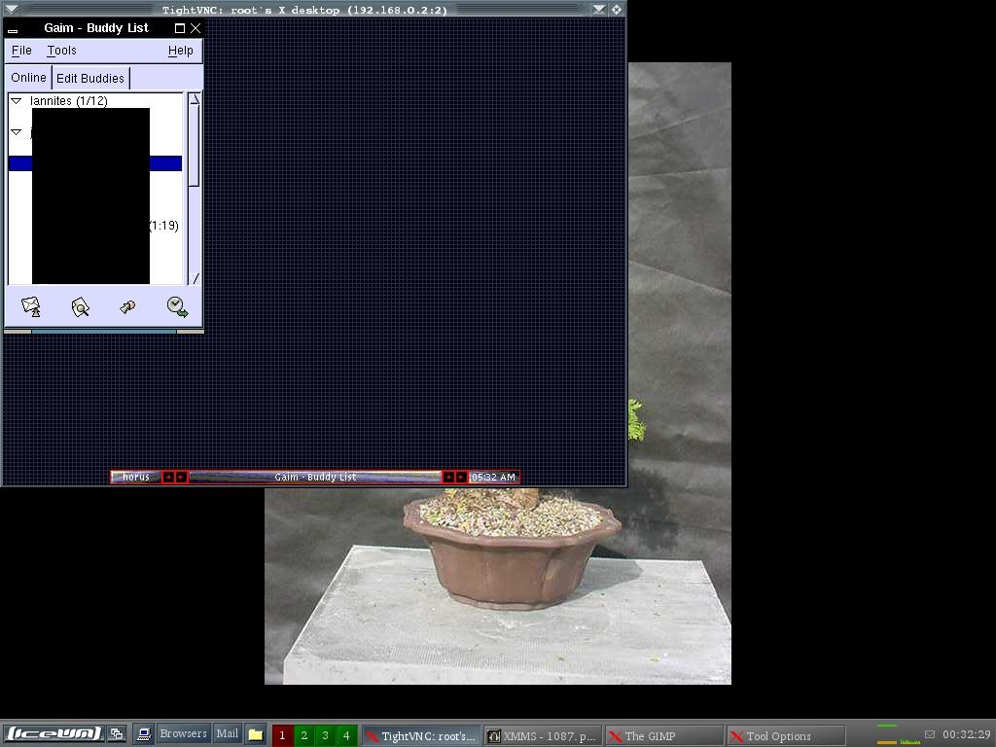Viewport: 996px width, 747px height.
Task: Launch the terminal computer icon in taskbar
Action: pos(144,734)
